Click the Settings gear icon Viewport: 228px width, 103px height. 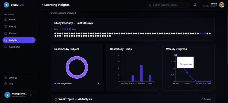pyautogui.click(x=6, y=78)
